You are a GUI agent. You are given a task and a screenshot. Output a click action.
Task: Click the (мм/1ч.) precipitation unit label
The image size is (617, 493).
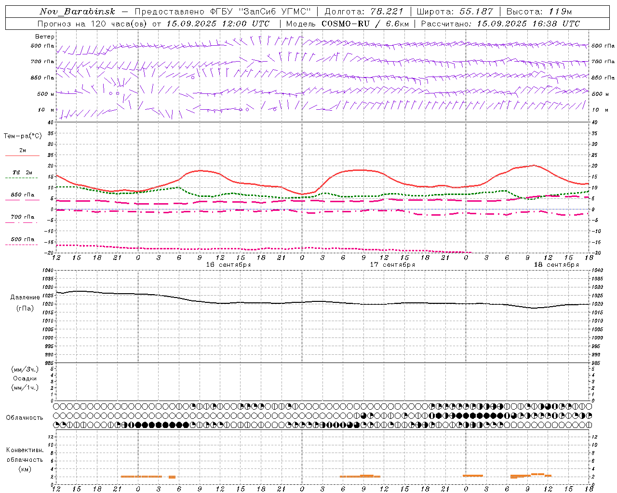coord(25,388)
